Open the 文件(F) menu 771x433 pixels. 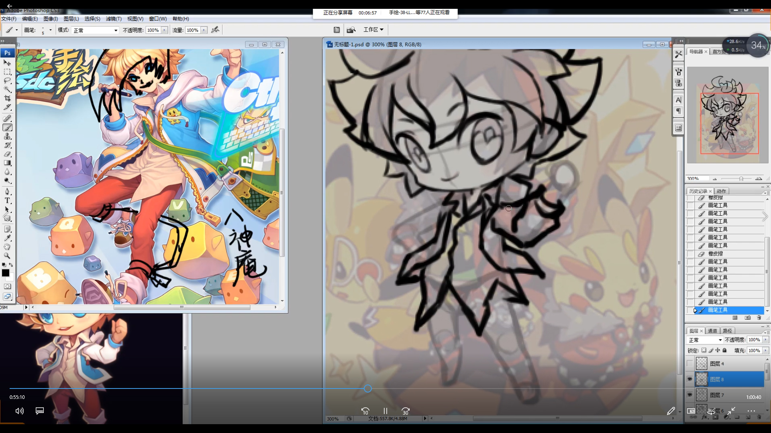[9, 19]
